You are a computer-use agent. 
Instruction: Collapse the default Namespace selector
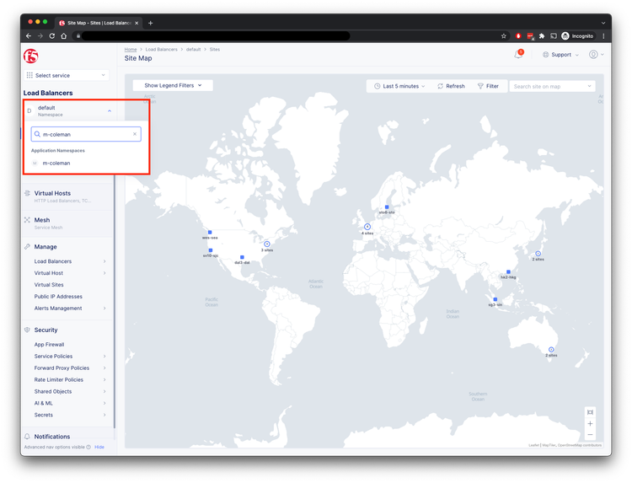[109, 110]
